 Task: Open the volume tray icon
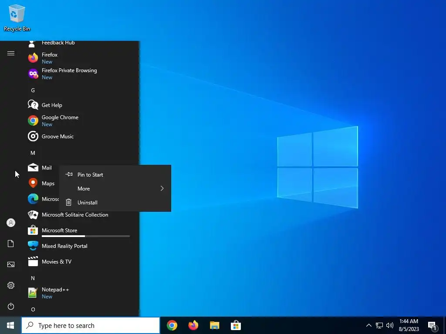coord(390,325)
